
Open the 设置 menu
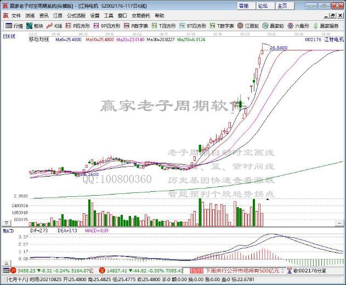[95, 15]
